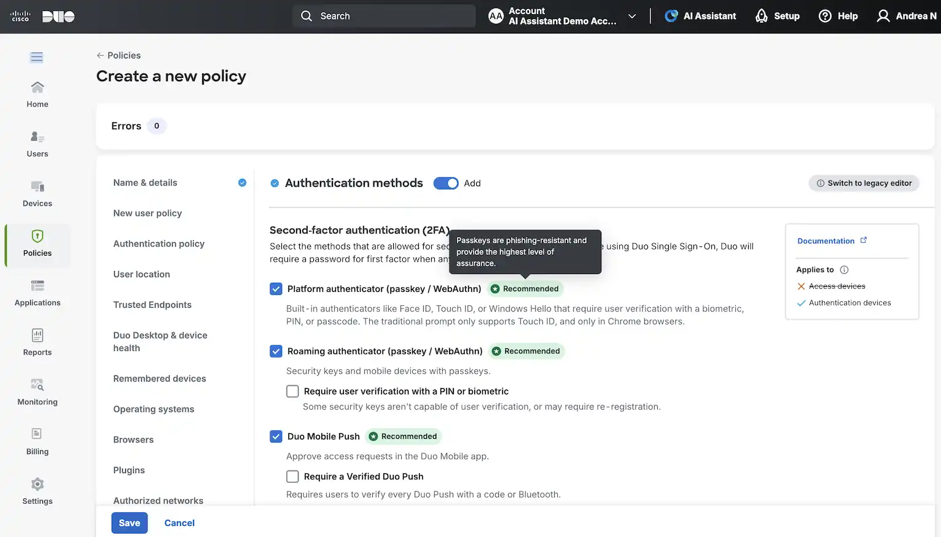Screen dimensions: 941x537
Task: Open the Applications section
Action: click(x=37, y=293)
